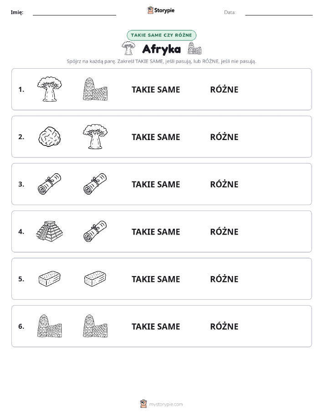Click the stone ruins picture in row 1
The image size is (323, 417).
click(x=95, y=89)
